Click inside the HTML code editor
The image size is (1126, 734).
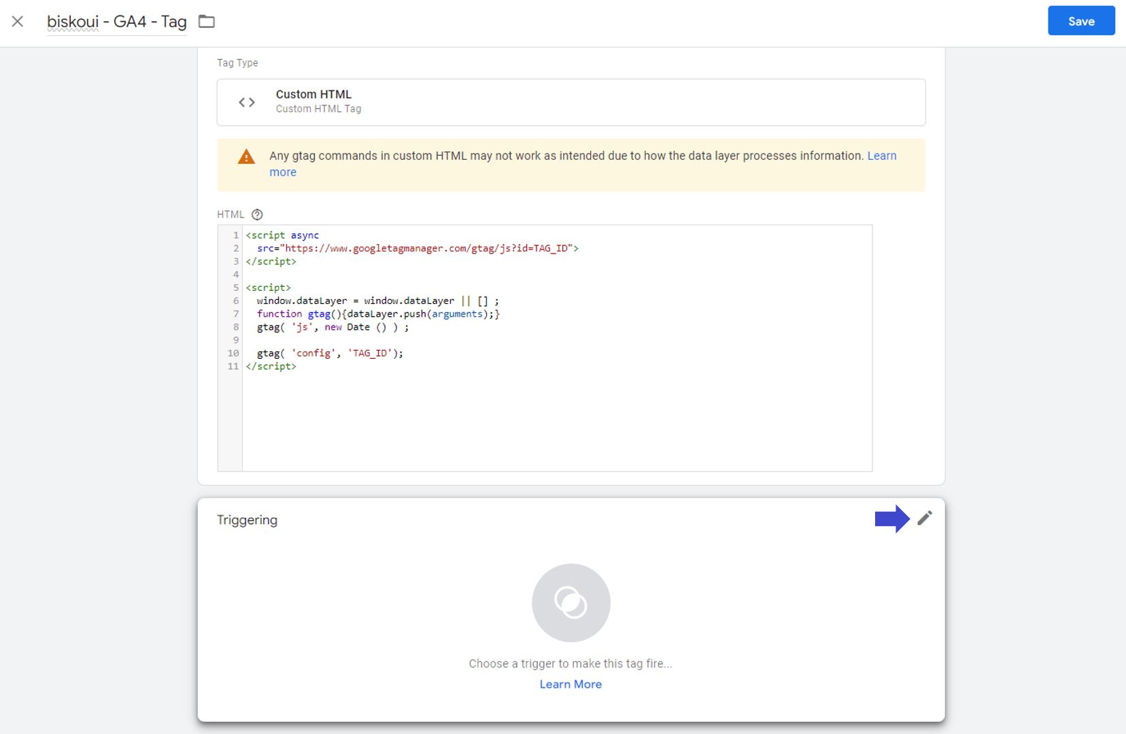[545, 348]
